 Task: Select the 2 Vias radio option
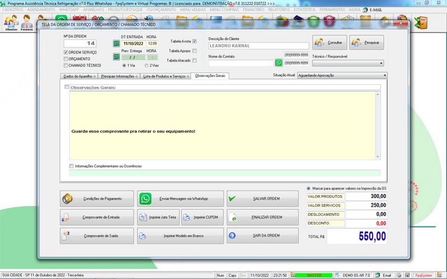146,65
